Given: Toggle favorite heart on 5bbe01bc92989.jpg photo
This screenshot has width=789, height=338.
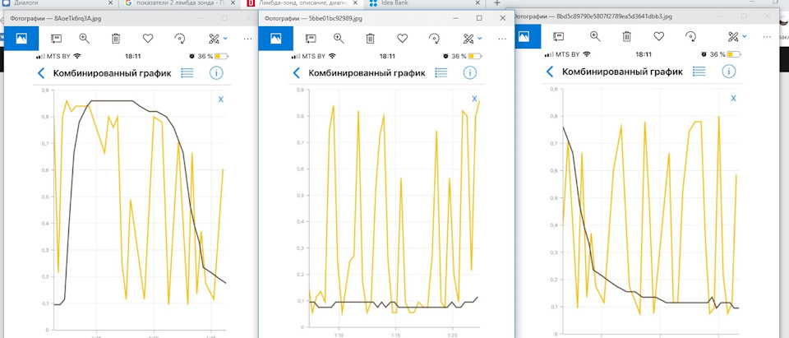Looking at the screenshot, I should (x=403, y=38).
